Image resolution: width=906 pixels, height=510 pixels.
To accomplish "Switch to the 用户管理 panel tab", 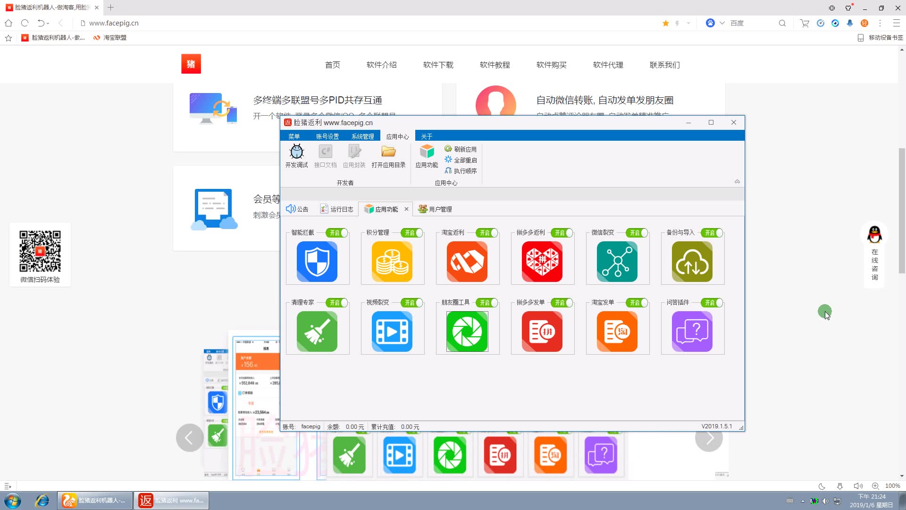I will click(x=435, y=209).
